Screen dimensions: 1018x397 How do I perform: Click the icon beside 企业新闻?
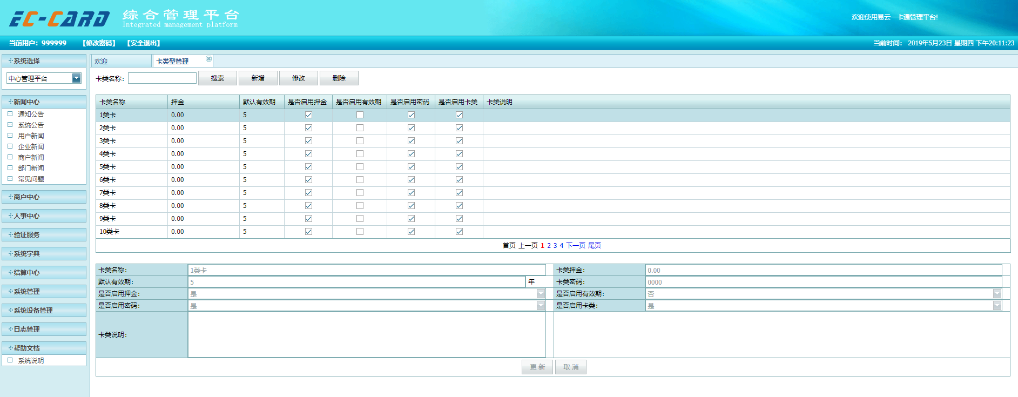[x=10, y=146]
